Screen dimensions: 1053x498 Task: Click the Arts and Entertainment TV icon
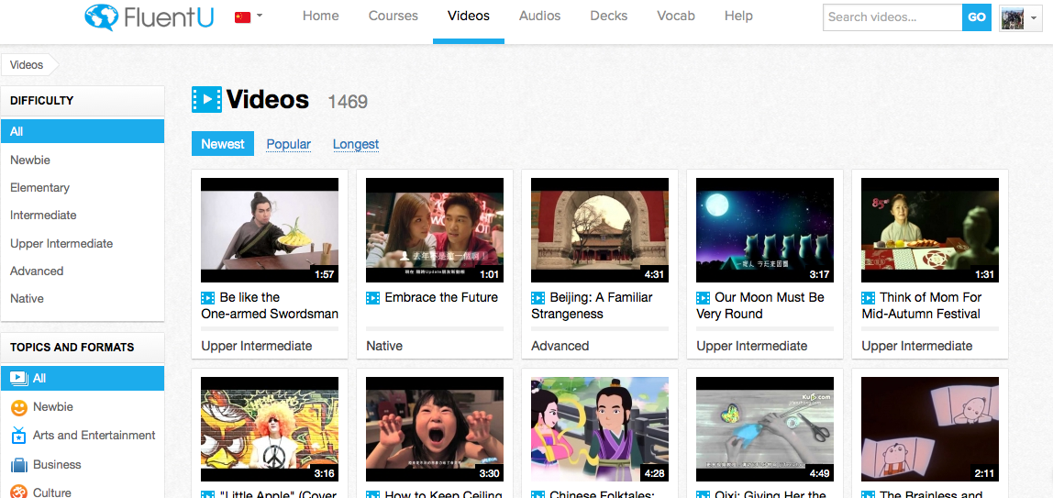coord(18,436)
